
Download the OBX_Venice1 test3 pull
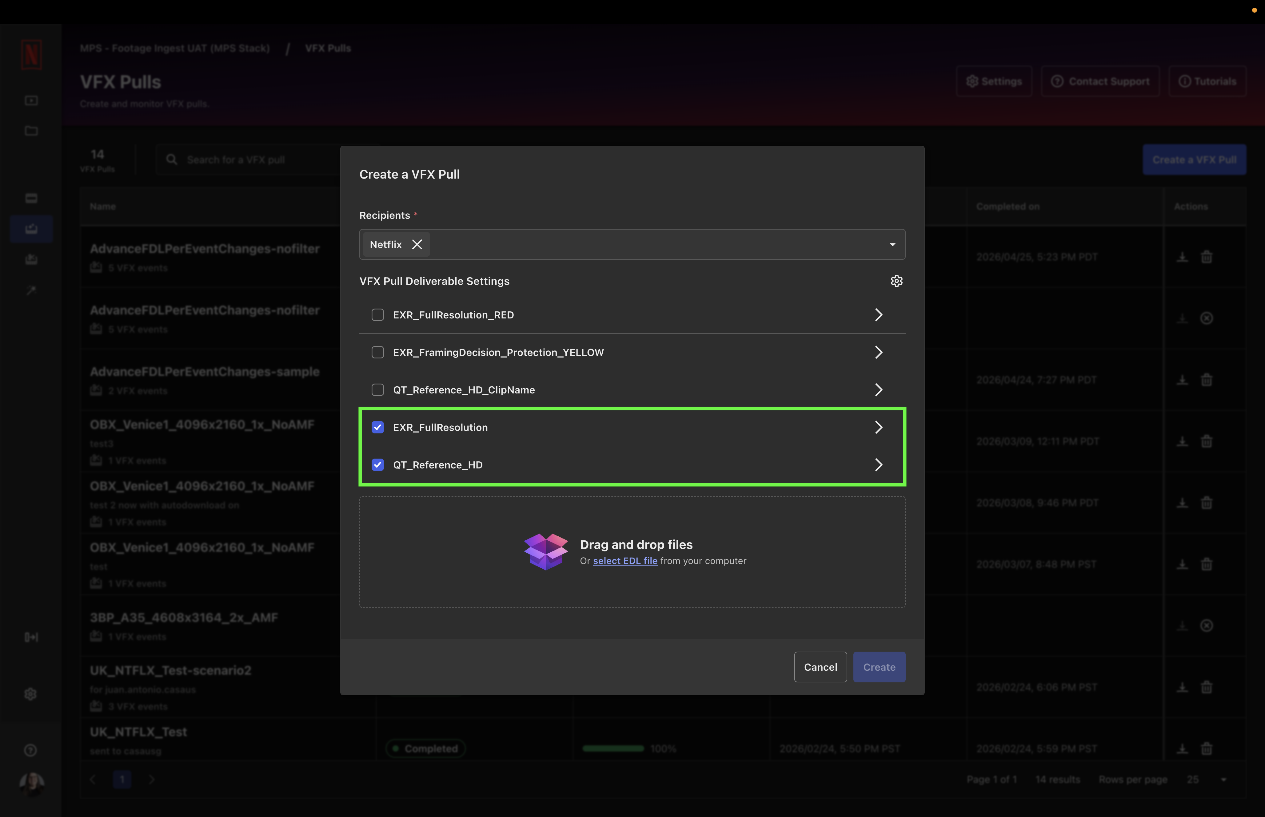coord(1182,441)
